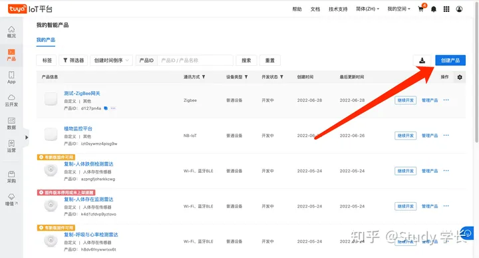Select the 我的产品 tab
The width and height of the screenshot is (479, 258).
(x=46, y=40)
